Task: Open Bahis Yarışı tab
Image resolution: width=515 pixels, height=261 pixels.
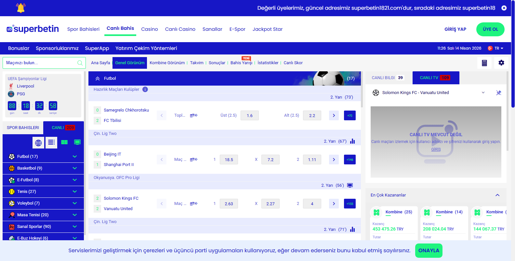Action: (241, 63)
